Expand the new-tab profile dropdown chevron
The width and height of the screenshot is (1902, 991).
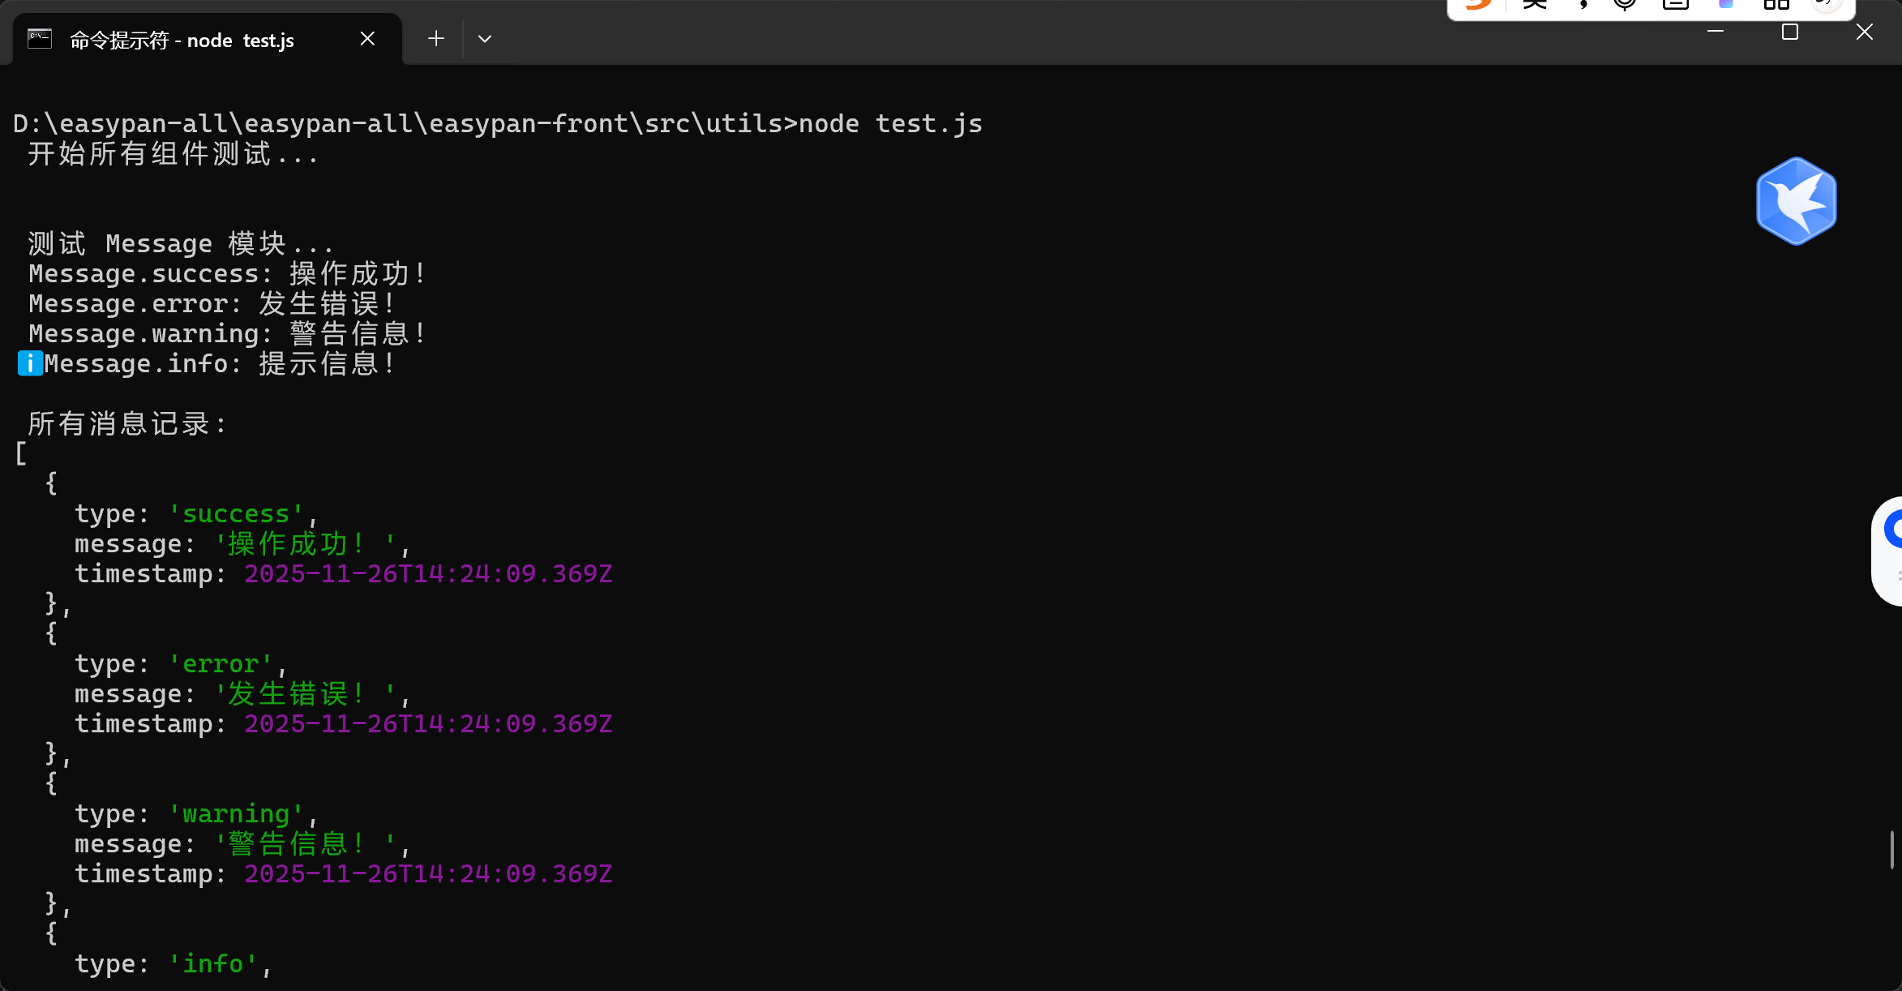tap(485, 39)
